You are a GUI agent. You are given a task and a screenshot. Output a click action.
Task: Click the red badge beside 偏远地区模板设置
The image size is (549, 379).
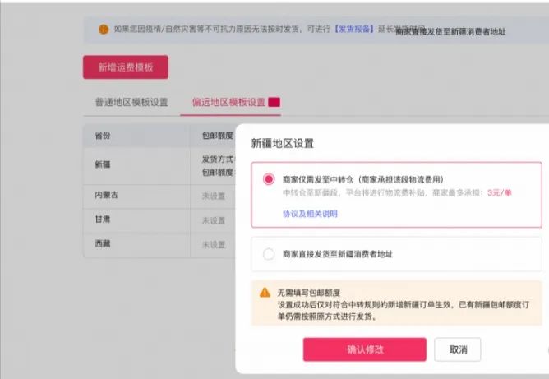tap(274, 103)
